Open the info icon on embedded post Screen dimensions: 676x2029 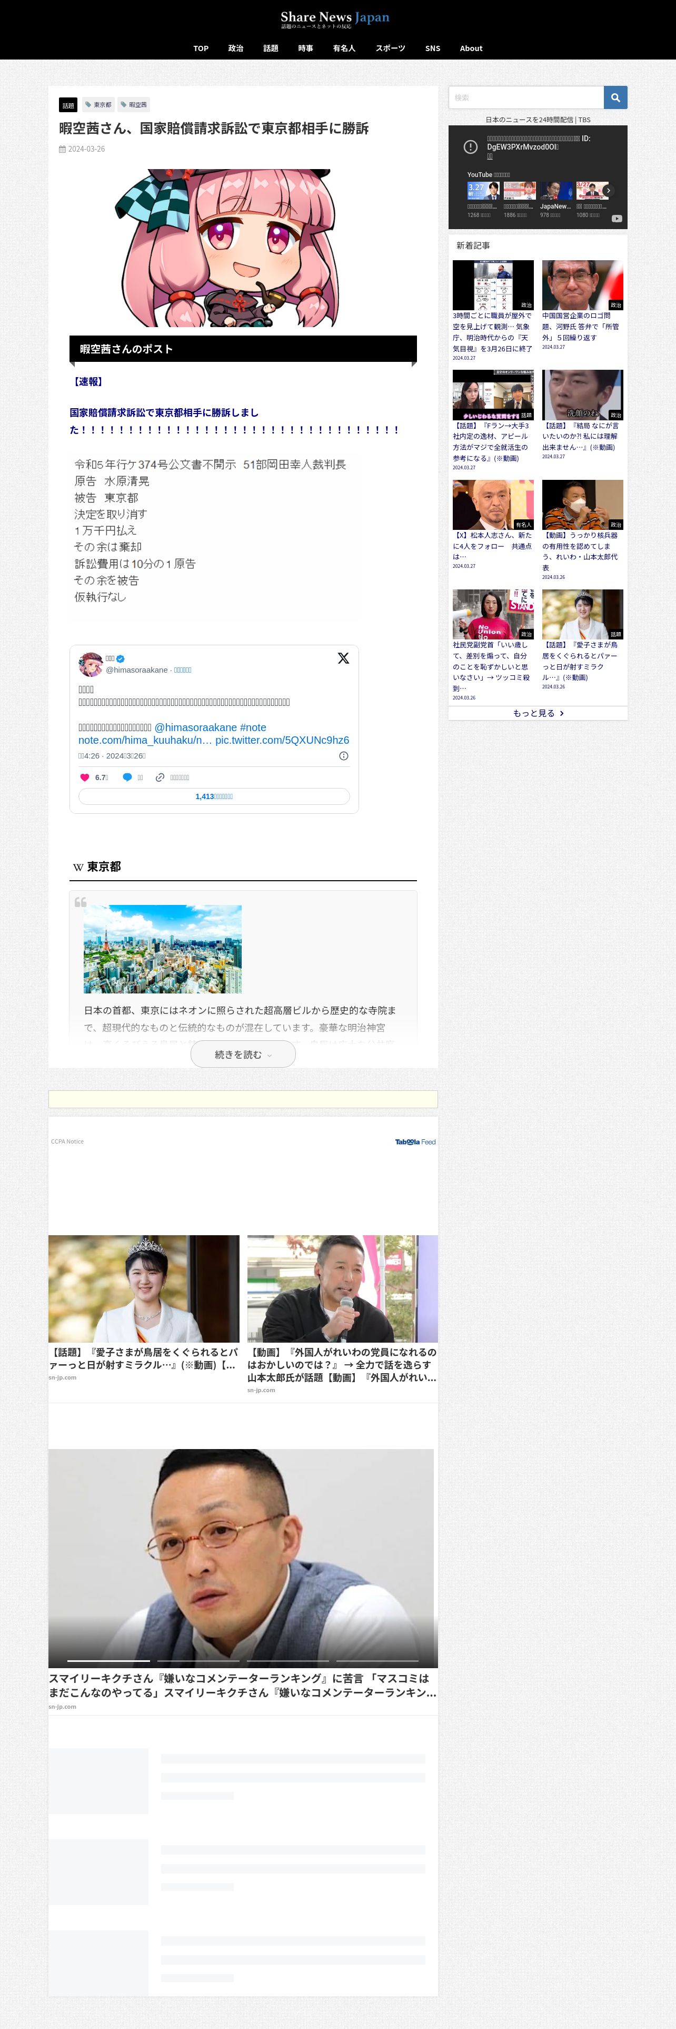pos(343,756)
